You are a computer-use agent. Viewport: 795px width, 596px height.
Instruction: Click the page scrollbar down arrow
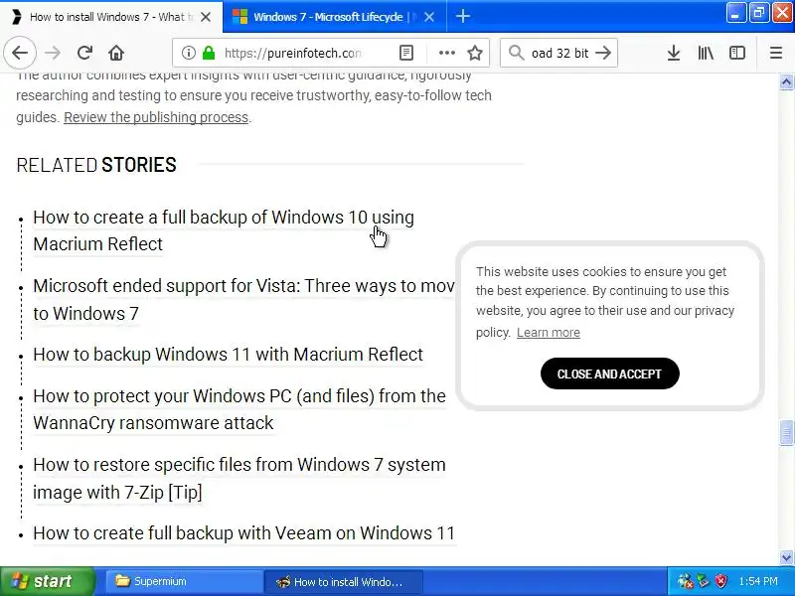[786, 557]
